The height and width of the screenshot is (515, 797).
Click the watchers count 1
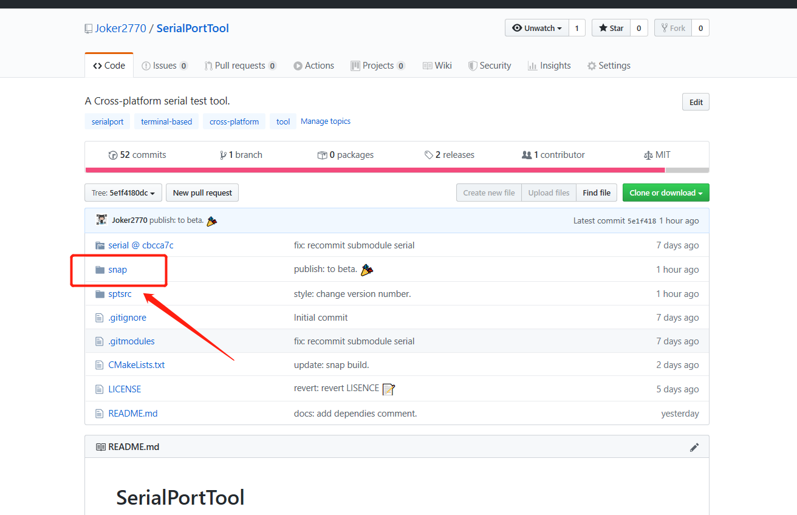click(577, 28)
